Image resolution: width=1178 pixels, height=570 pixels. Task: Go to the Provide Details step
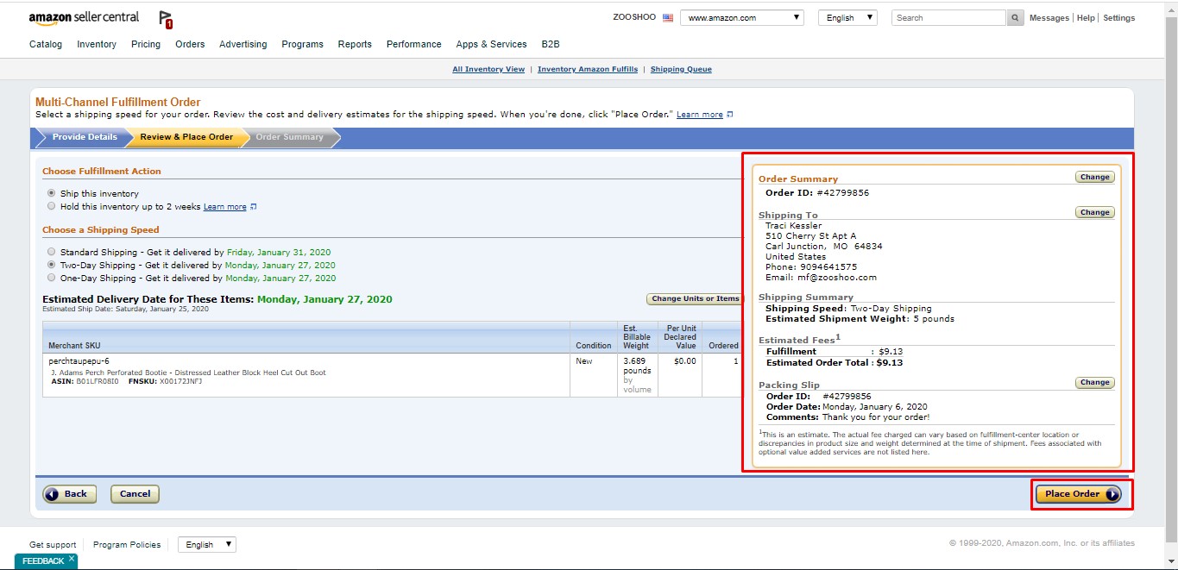click(84, 137)
